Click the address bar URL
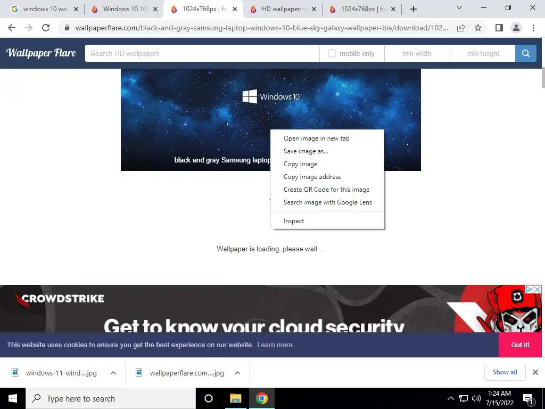 (x=261, y=28)
